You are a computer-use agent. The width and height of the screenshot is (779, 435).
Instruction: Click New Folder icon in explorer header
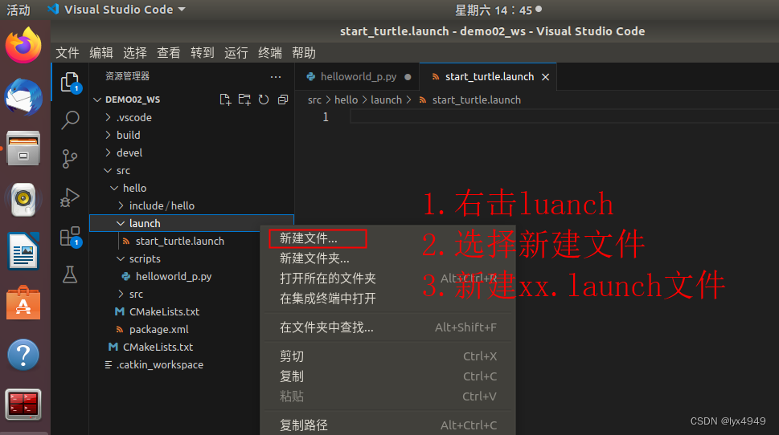[x=244, y=100]
